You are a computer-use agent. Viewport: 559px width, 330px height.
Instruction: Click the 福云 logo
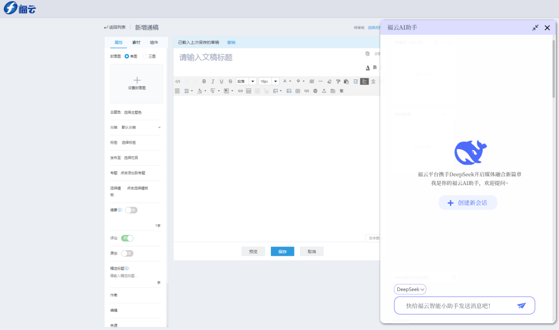[x=20, y=8]
